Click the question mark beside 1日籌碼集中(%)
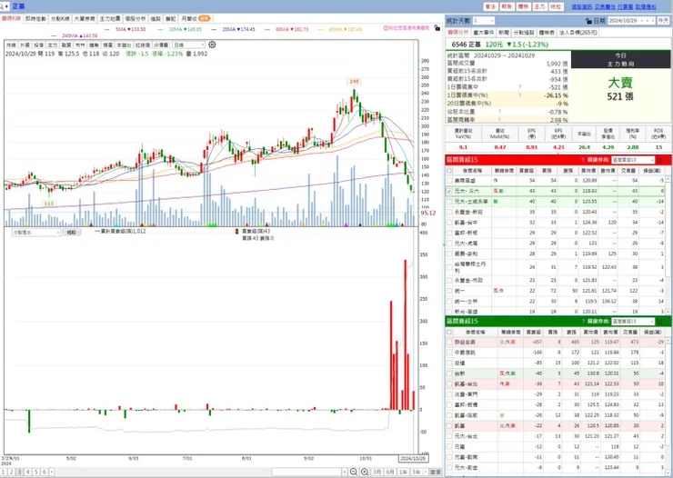 click(x=520, y=95)
